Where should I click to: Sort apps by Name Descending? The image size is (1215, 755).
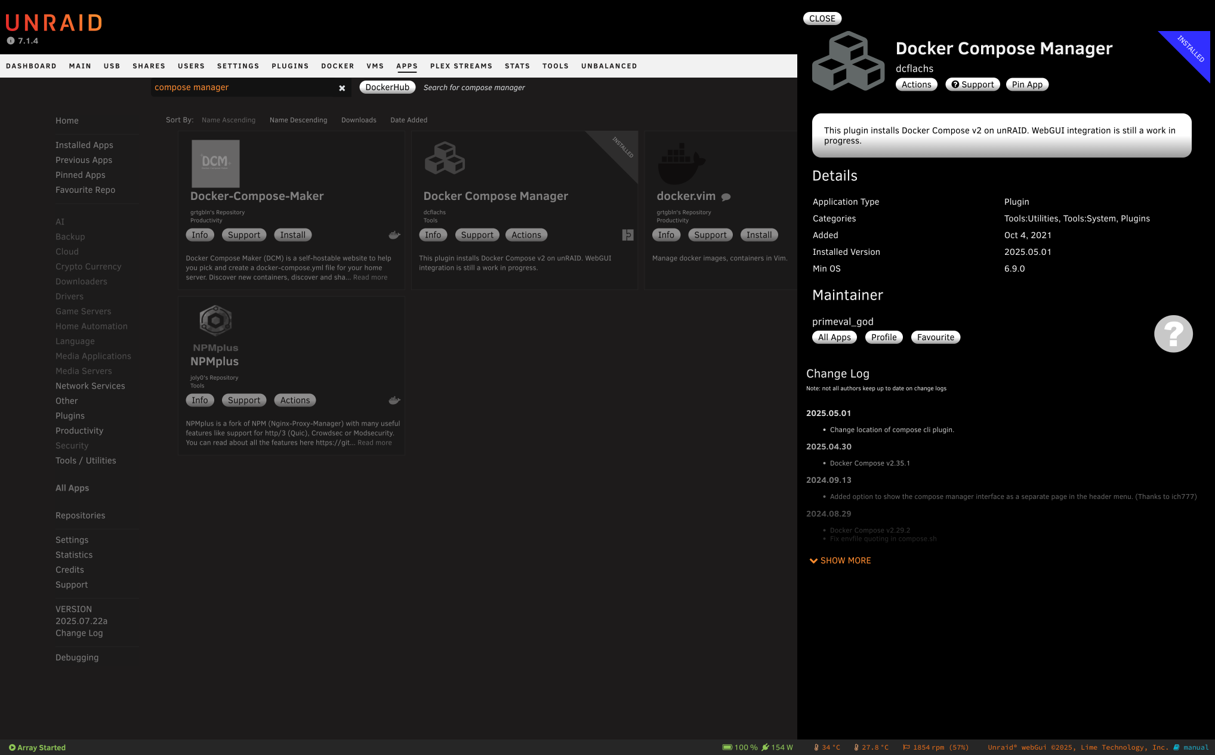[x=298, y=120]
